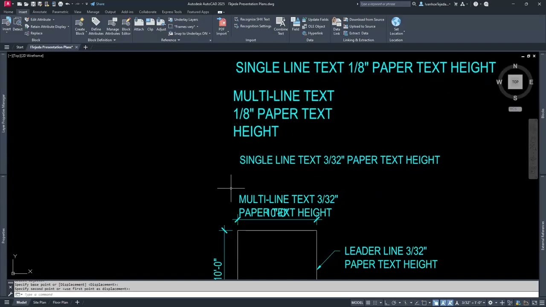Open Underlay Layers
This screenshot has height=307, width=546.
(x=183, y=20)
